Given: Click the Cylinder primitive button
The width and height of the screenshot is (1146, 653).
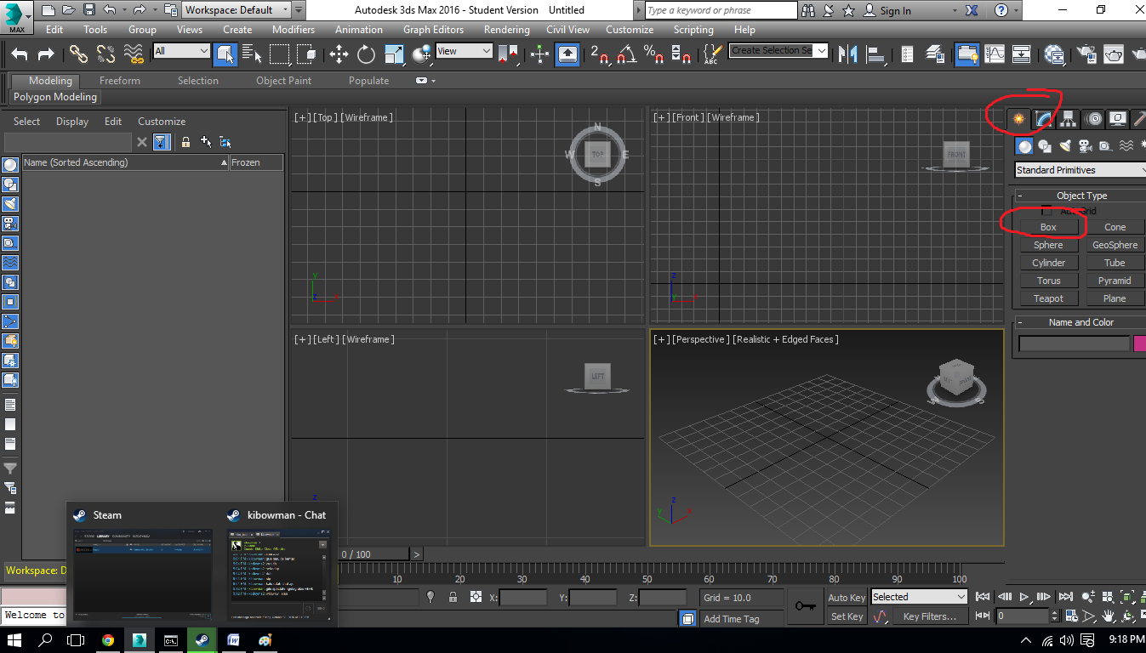Looking at the screenshot, I should point(1048,263).
